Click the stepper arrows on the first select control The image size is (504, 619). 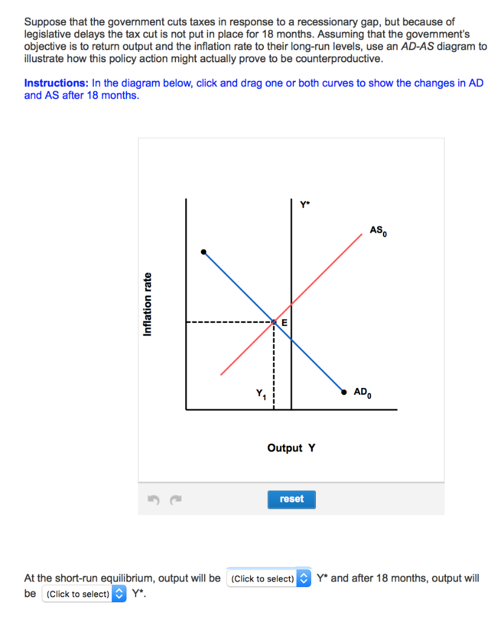[304, 578]
